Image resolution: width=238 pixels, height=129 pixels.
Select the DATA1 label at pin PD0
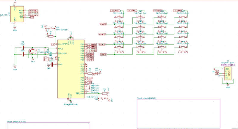tap(89, 78)
